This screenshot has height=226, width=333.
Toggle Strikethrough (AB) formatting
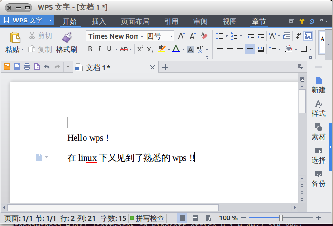click(x=124, y=50)
